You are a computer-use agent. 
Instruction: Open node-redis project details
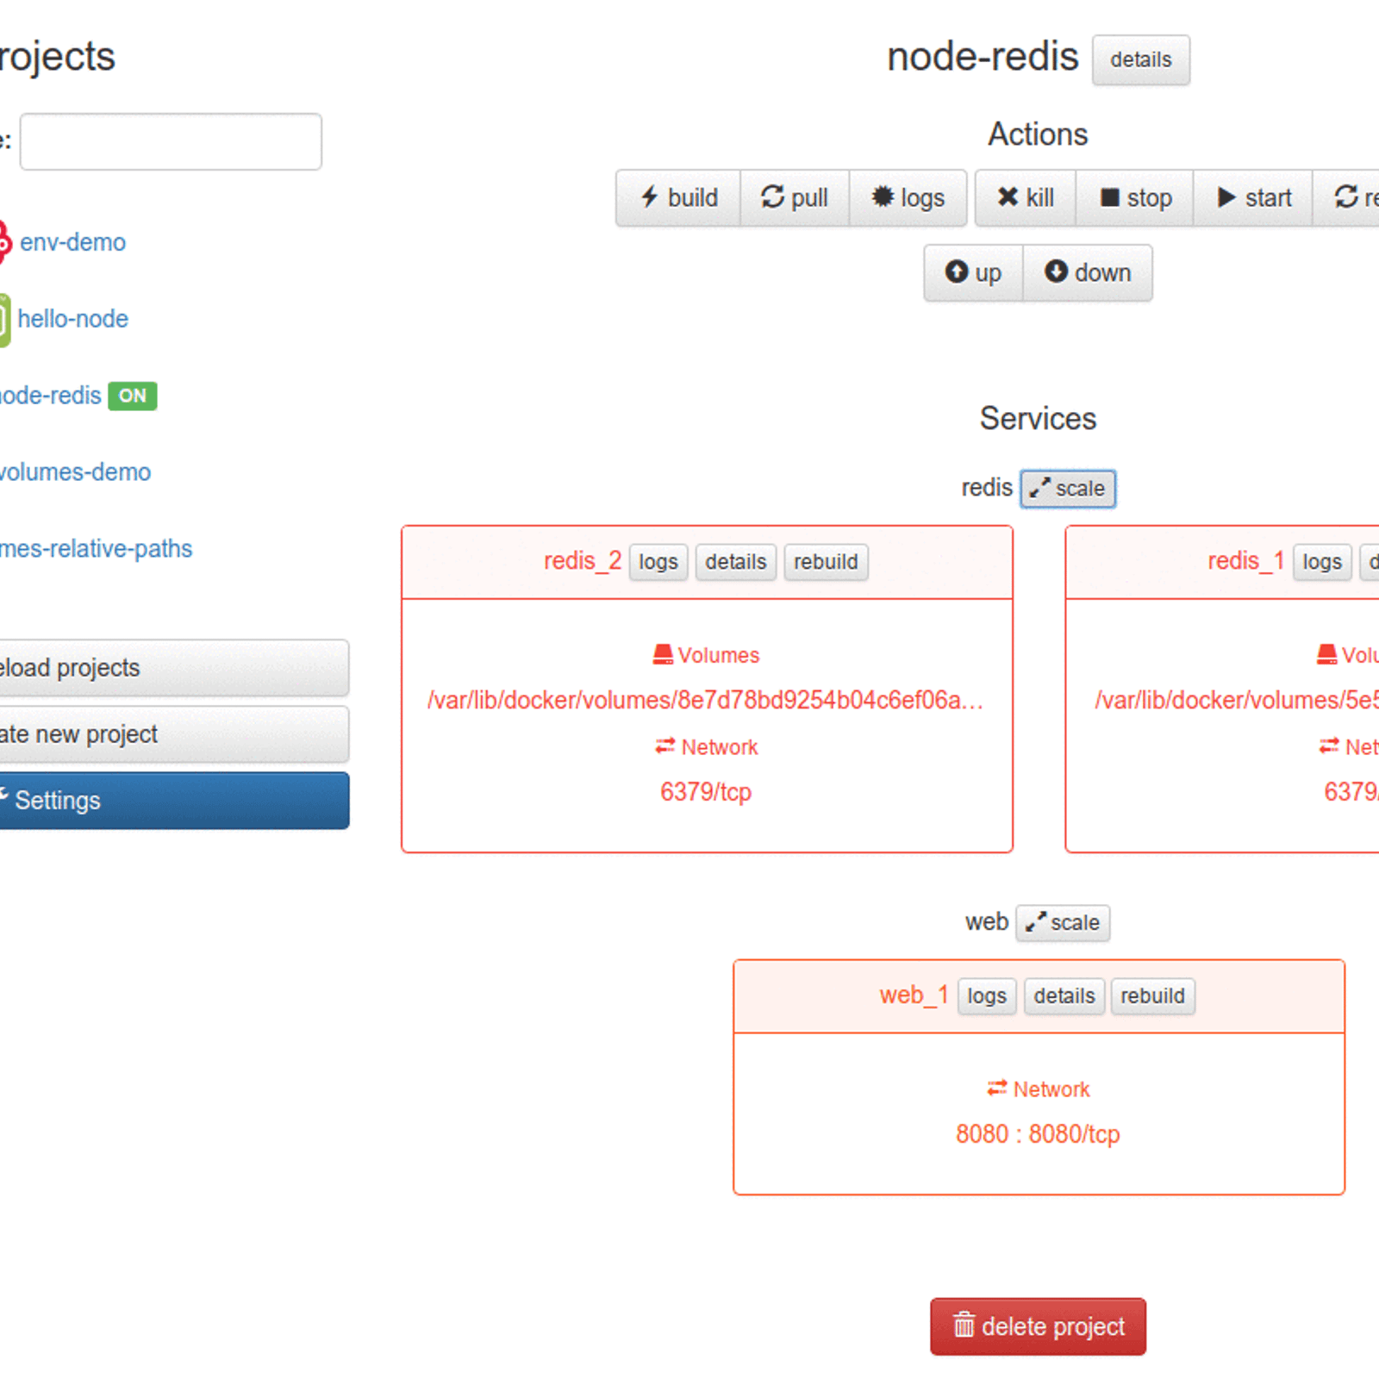click(x=1140, y=60)
